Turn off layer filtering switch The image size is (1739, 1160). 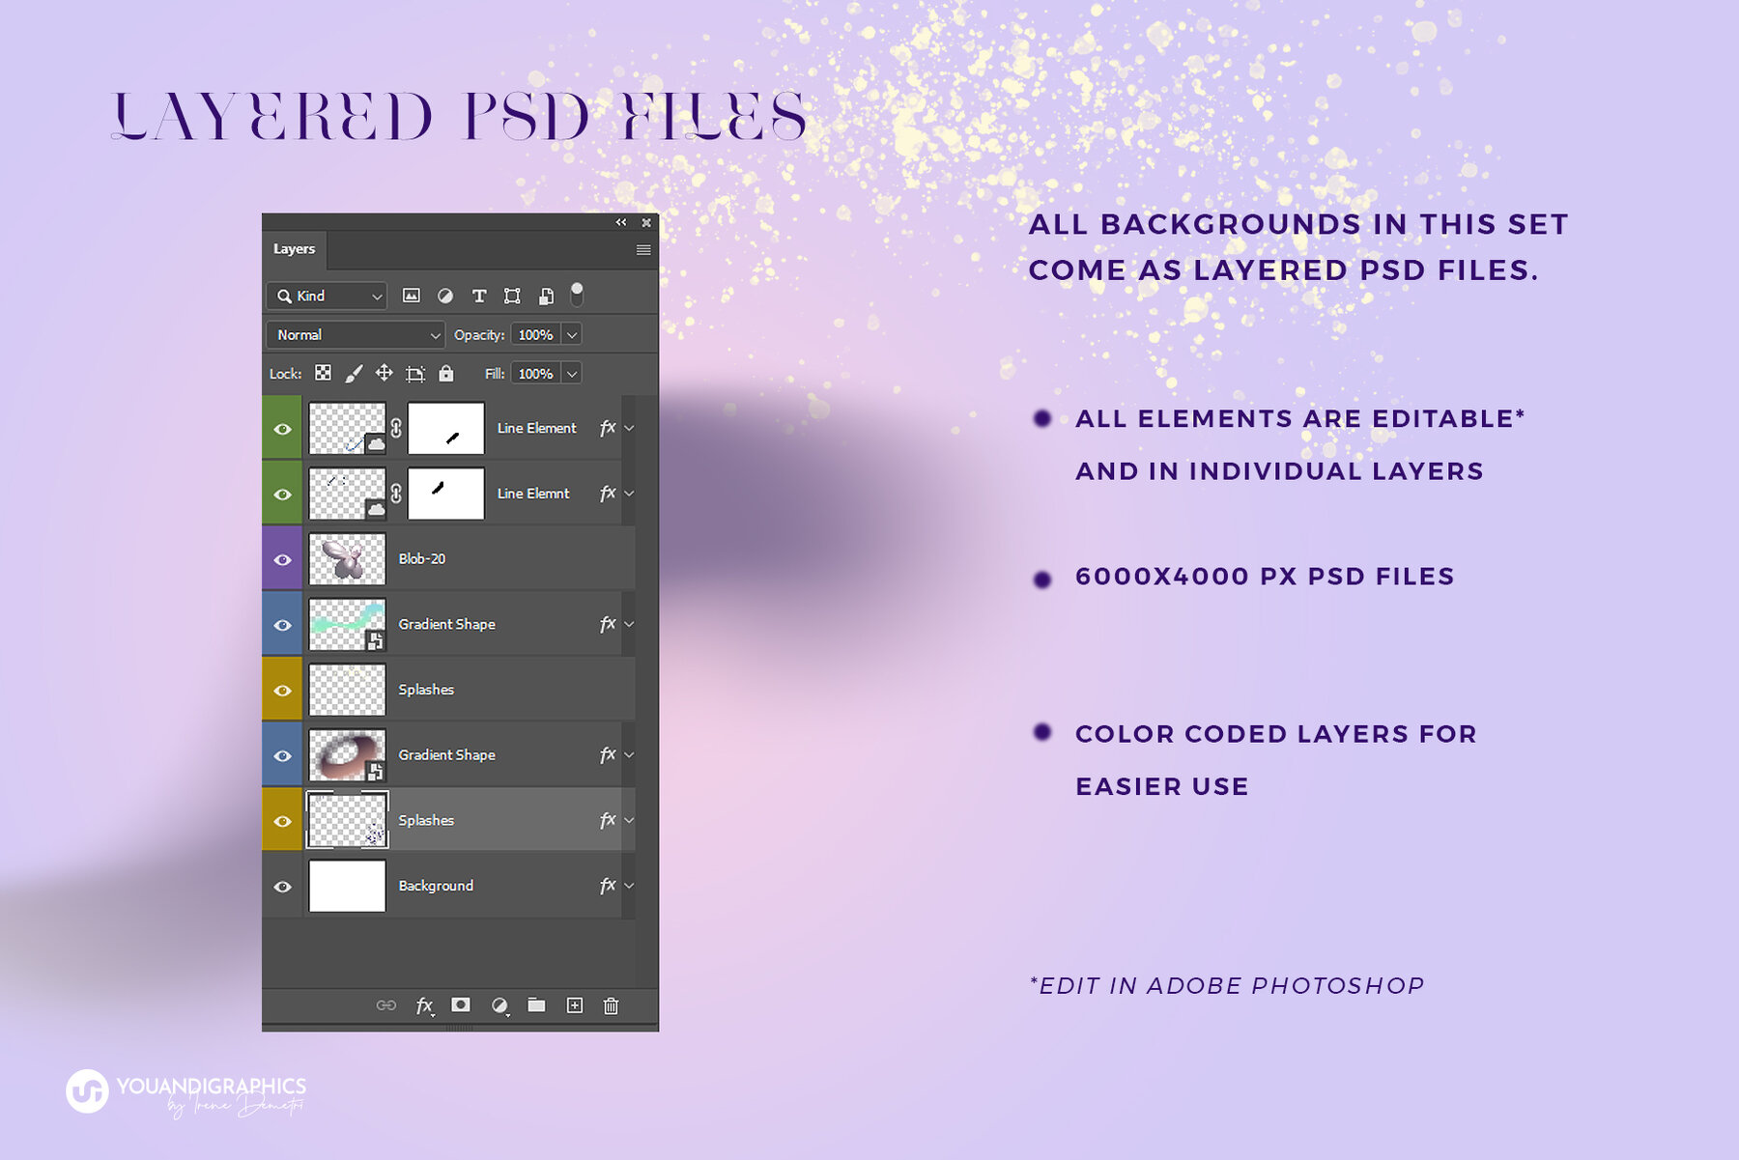(x=577, y=294)
